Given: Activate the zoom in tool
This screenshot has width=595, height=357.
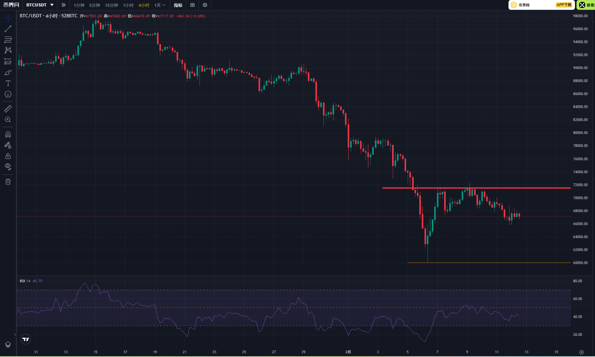Looking at the screenshot, I should (8, 120).
